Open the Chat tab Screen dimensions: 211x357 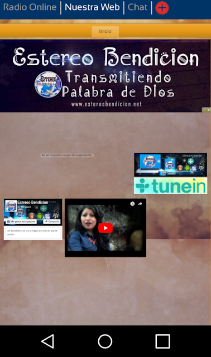click(x=137, y=7)
